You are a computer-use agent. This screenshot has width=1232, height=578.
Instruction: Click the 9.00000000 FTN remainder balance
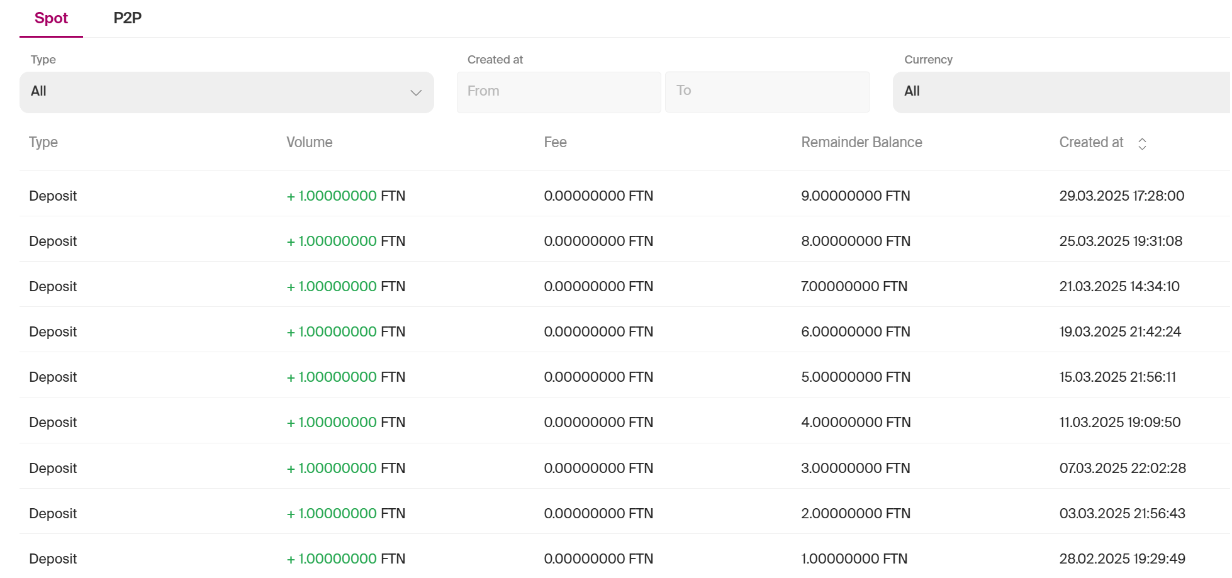click(x=856, y=196)
